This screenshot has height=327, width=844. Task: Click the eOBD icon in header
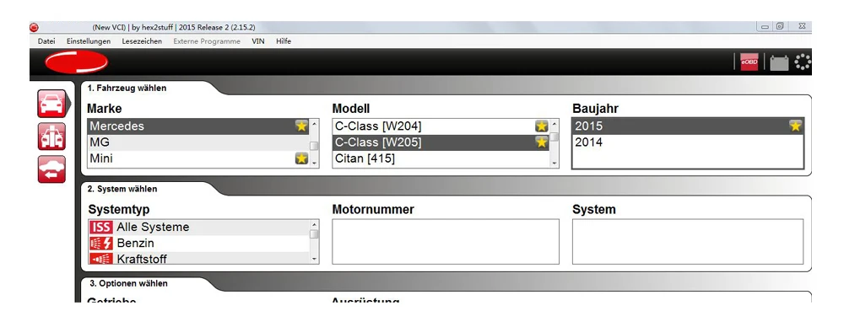pyautogui.click(x=749, y=62)
